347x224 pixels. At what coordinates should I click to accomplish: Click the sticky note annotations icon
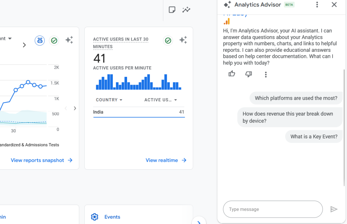point(172,10)
